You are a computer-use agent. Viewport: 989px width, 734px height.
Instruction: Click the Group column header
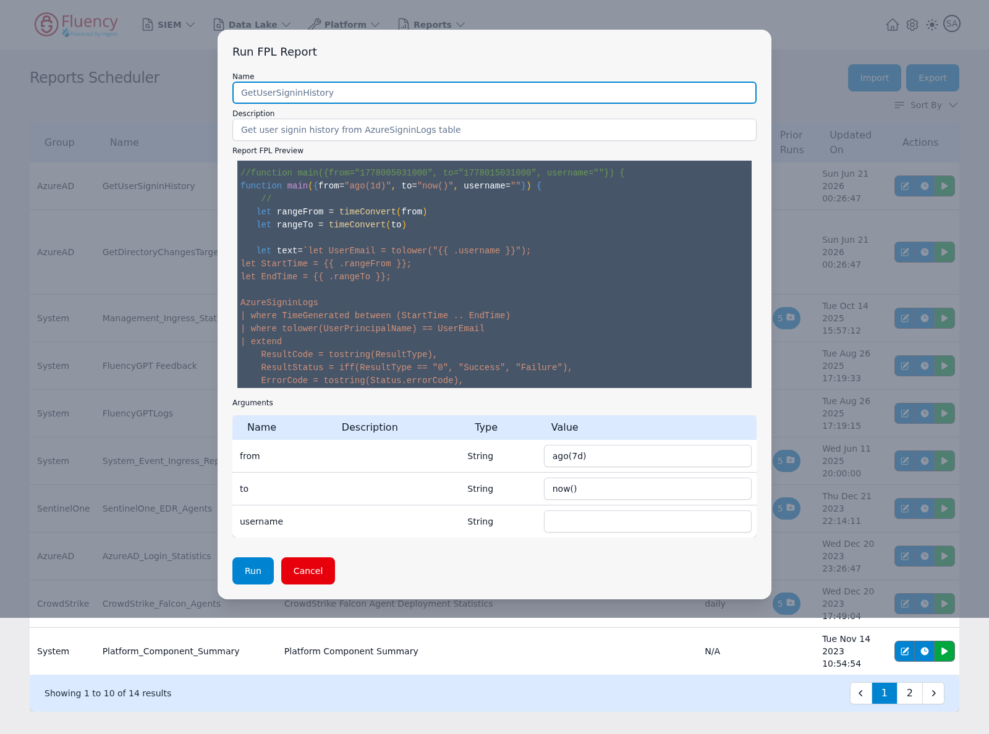[59, 142]
